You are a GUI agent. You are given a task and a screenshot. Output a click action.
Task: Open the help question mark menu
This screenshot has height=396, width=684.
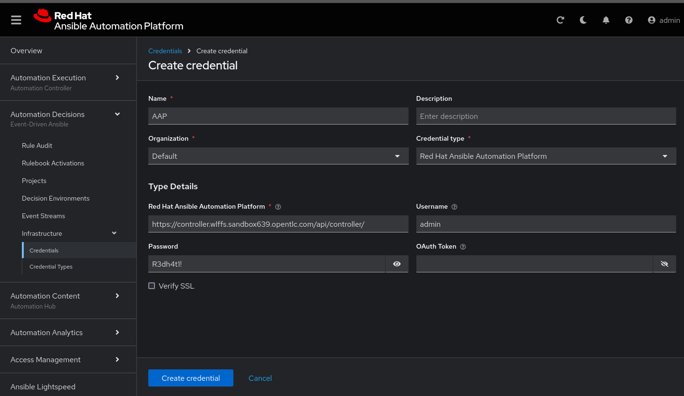click(x=629, y=20)
